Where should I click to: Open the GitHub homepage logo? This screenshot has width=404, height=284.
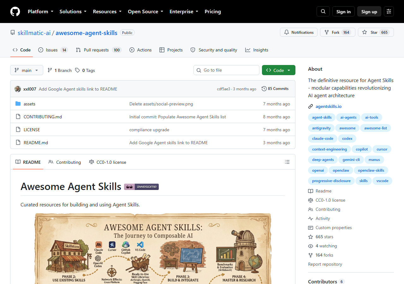[x=15, y=11]
